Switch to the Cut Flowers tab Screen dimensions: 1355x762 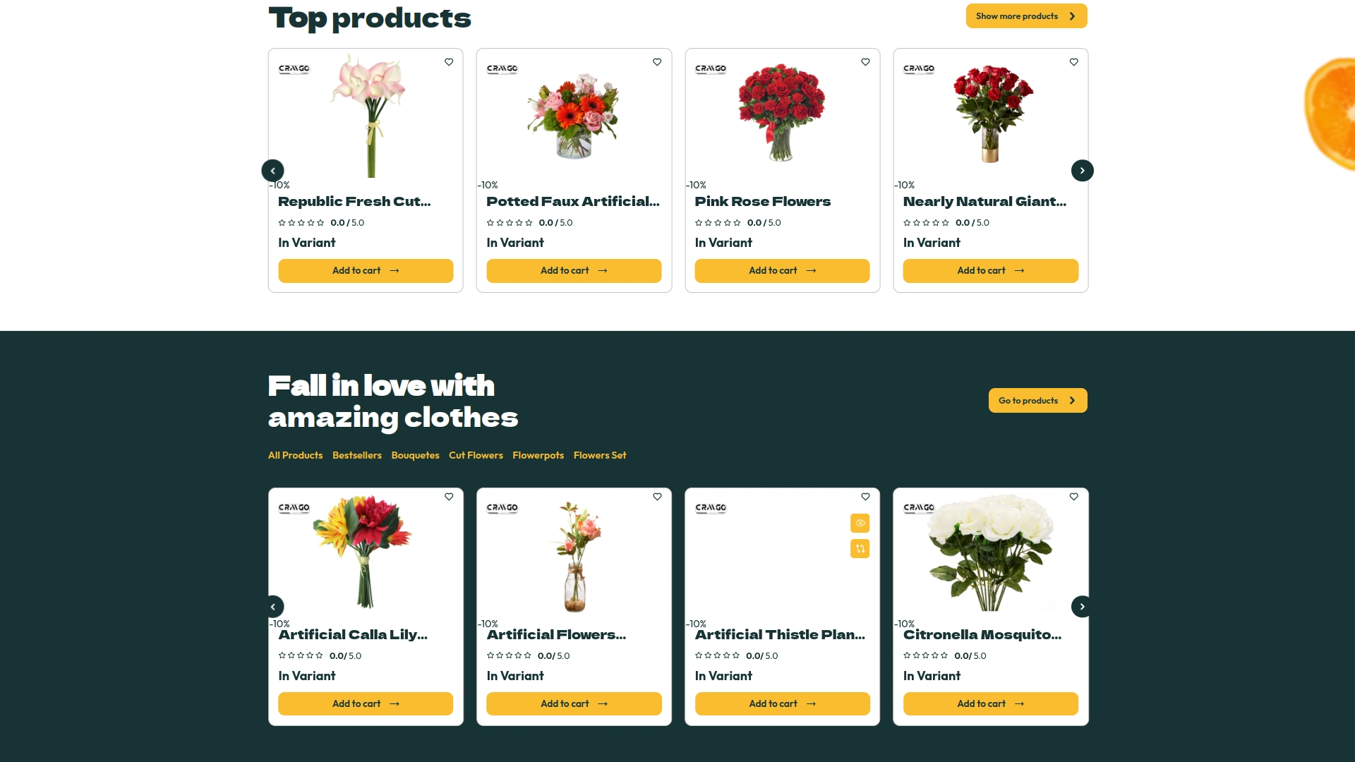[x=476, y=455]
